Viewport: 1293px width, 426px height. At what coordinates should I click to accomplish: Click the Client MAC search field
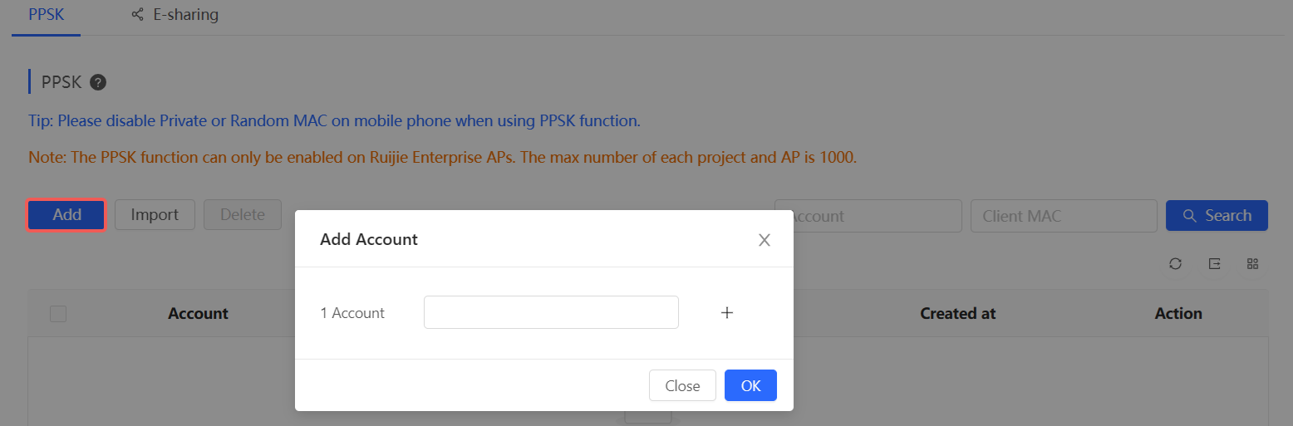coord(1063,216)
